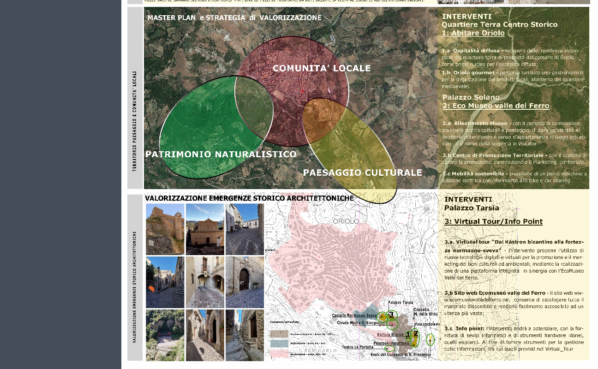Screen dimensions: 598x369
Task: Click the 'COMUNITA' LOCALE' label
Action: click(x=322, y=68)
